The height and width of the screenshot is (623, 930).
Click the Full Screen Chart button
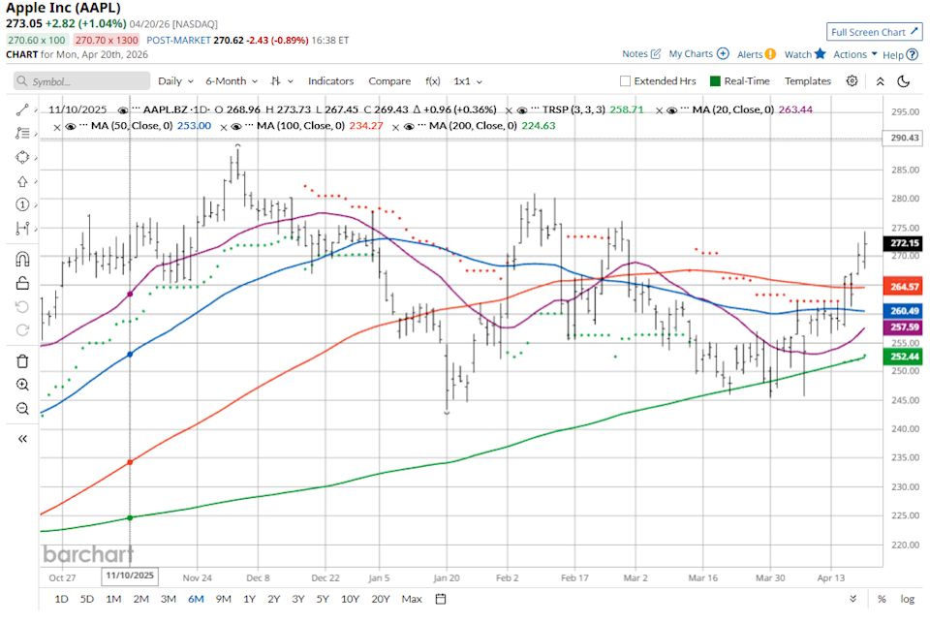[x=874, y=32]
